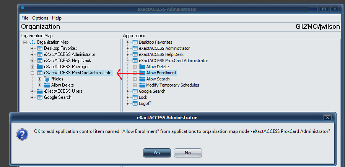The width and height of the screenshot is (345, 167).
Task: Select Modify Temporary Schedules label
Action: (x=173, y=85)
